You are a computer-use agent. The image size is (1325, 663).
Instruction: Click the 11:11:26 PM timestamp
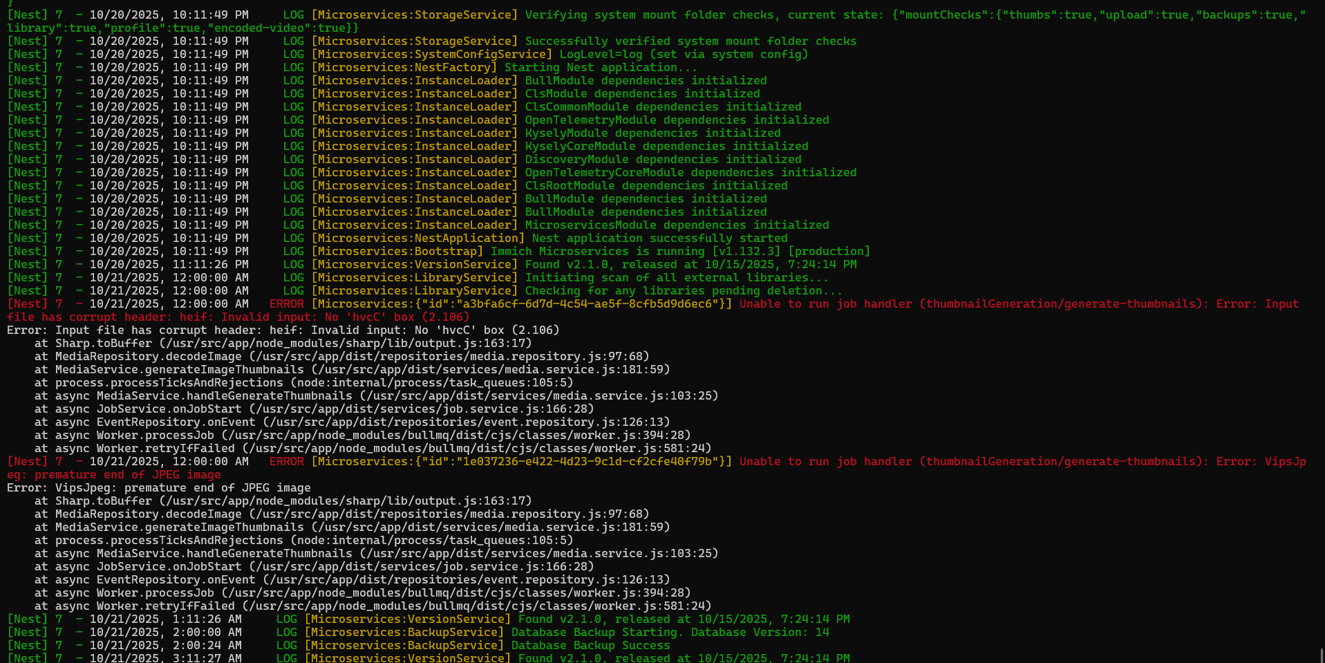(210, 265)
